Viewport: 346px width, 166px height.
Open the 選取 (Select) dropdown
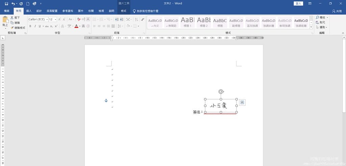322,27
